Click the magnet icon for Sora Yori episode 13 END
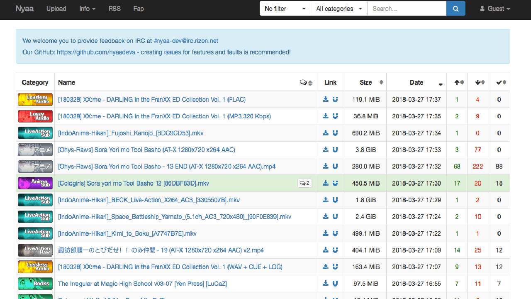The image size is (531, 299). point(335,166)
